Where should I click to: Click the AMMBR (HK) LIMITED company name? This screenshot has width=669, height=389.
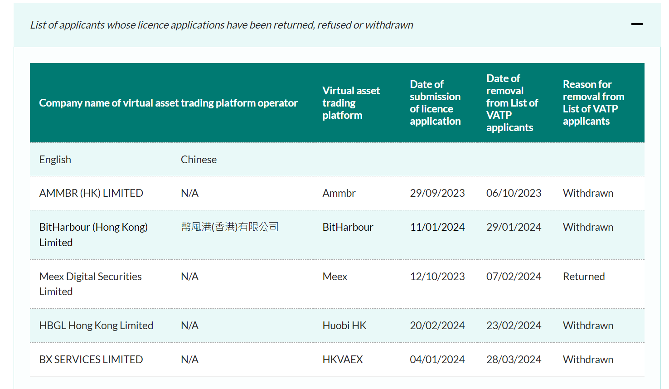91,193
